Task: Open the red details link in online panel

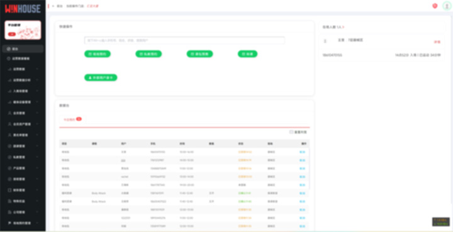Action: (x=437, y=42)
